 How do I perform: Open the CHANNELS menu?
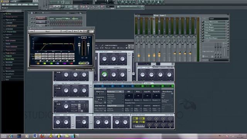[x=13, y=5]
